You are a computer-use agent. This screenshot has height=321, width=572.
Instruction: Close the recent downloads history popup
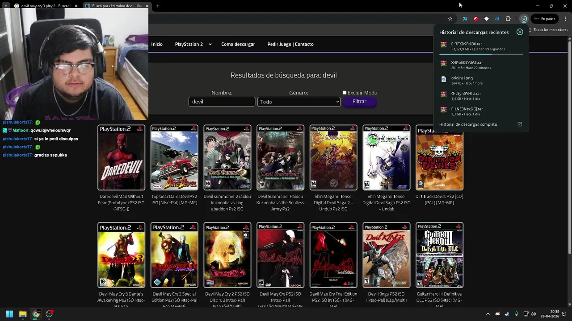pyautogui.click(x=520, y=32)
